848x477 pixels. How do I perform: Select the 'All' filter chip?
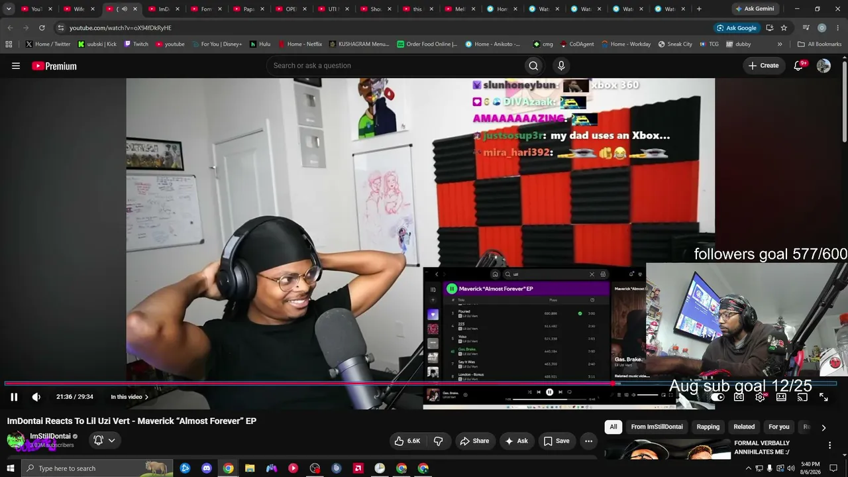click(613, 427)
